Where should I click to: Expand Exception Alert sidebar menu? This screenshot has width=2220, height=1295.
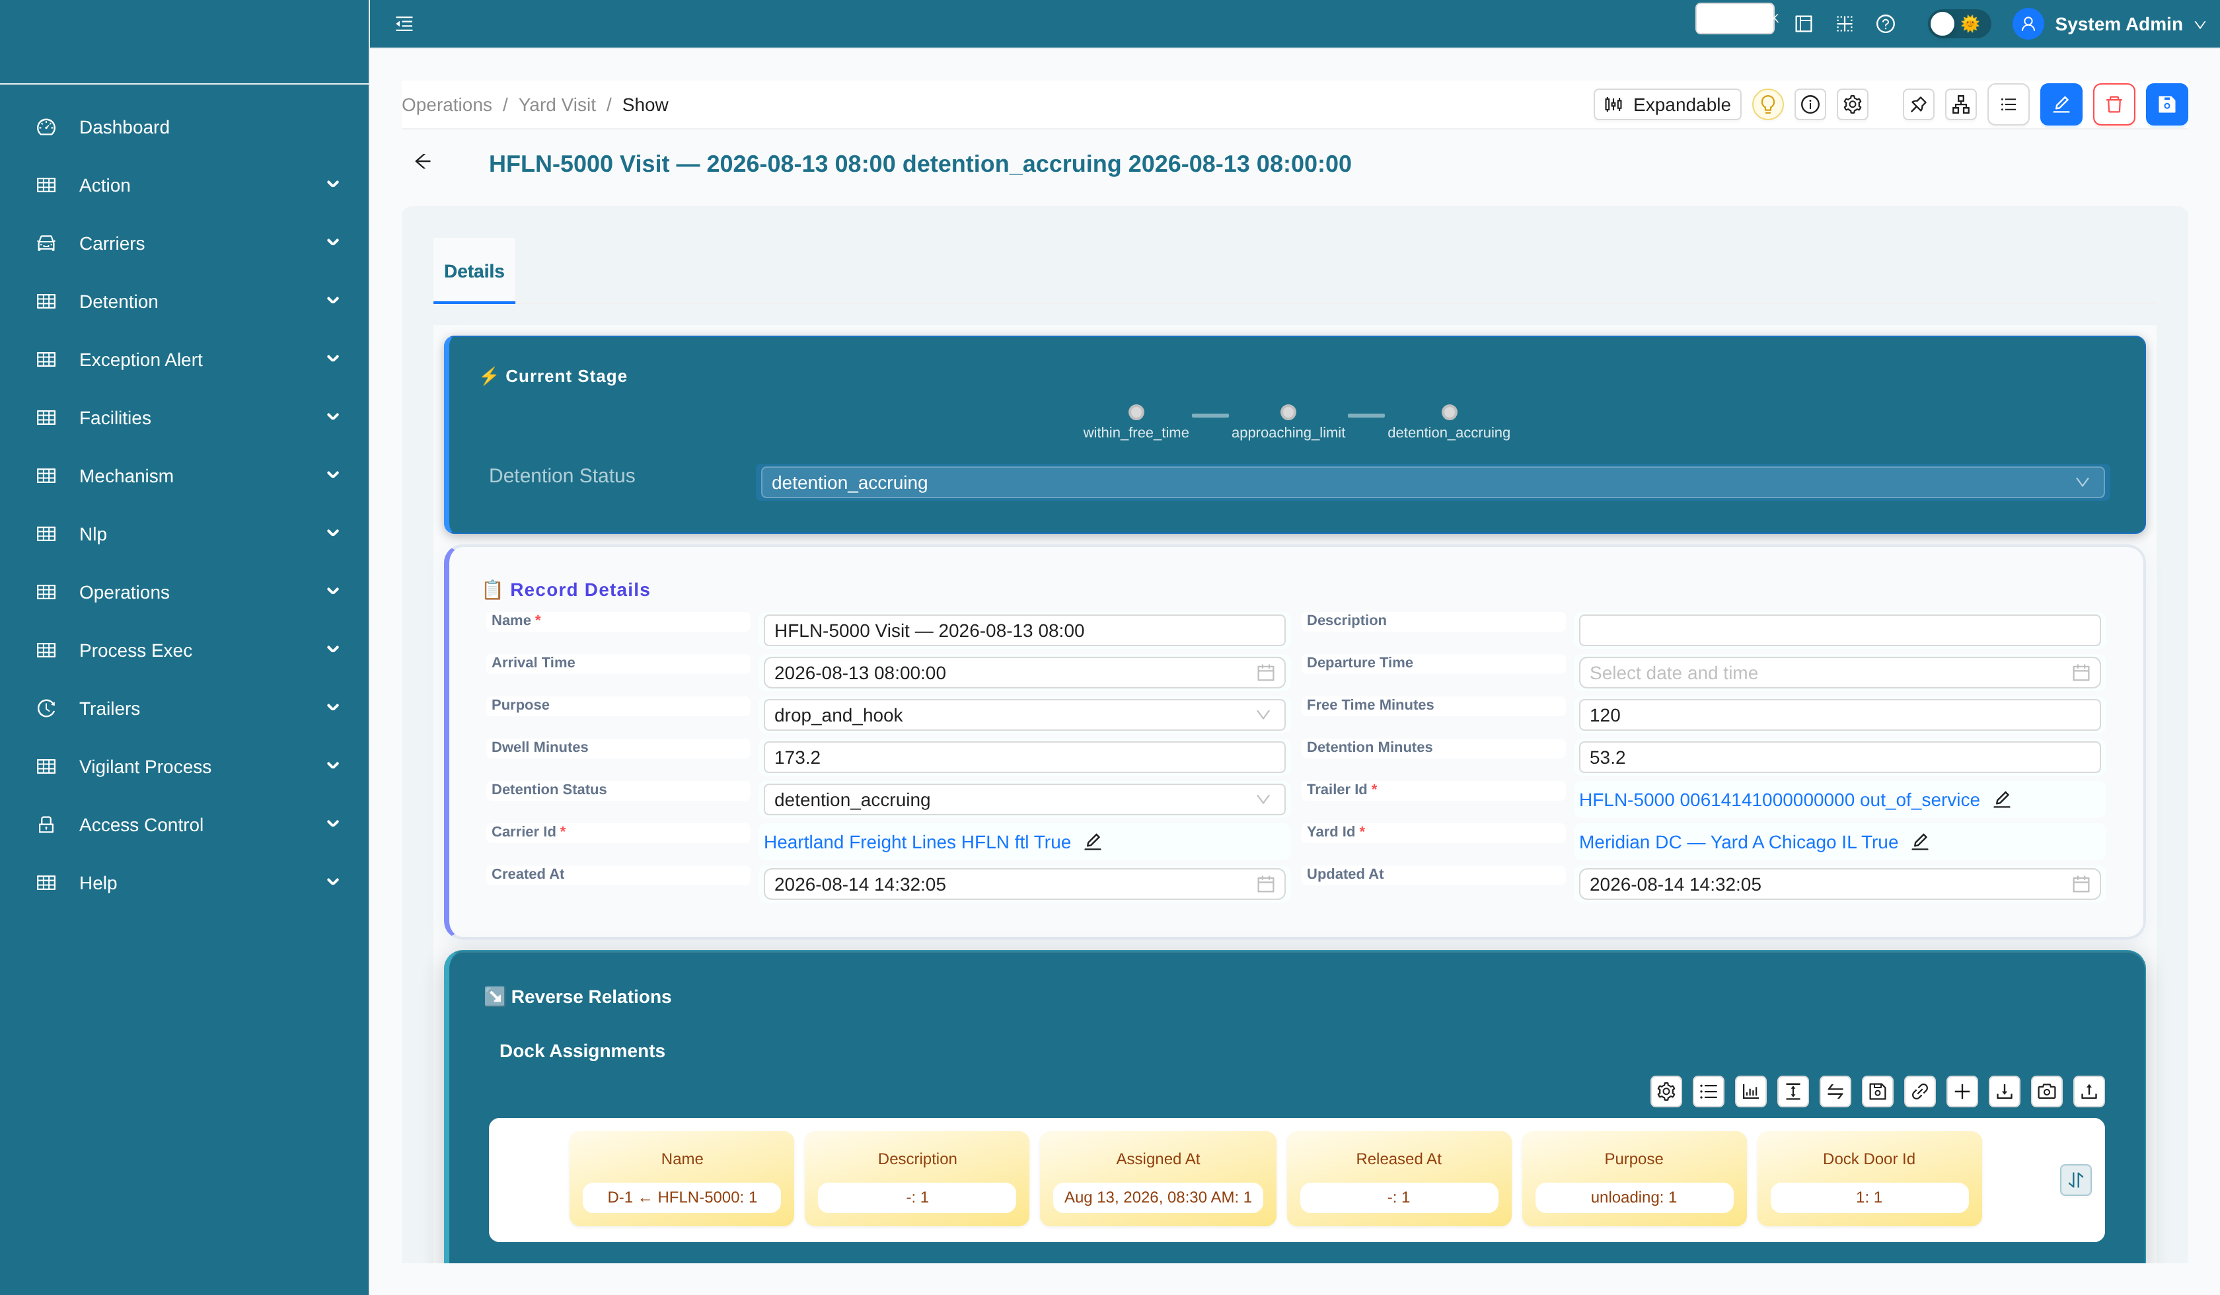coord(184,359)
